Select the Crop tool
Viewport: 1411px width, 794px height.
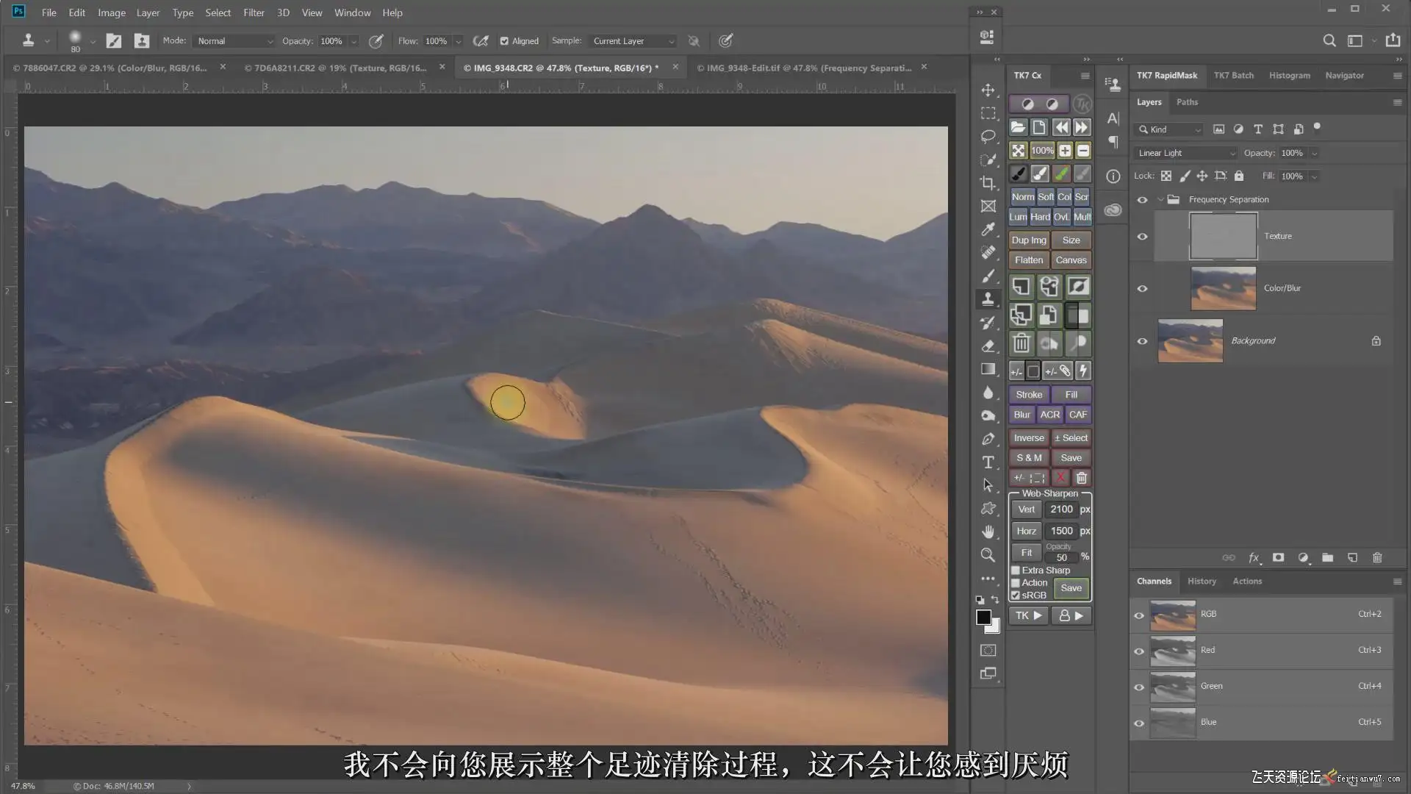988,183
